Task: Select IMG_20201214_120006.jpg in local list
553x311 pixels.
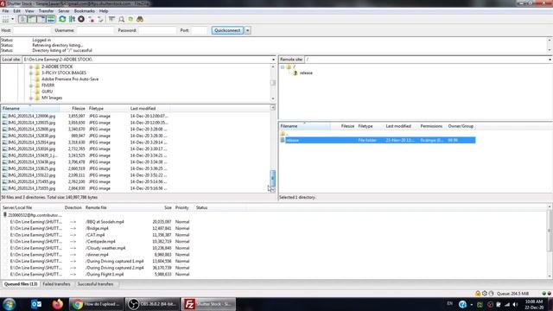Action: click(85, 116)
